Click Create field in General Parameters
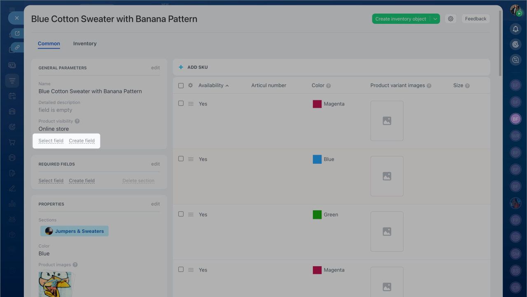 [82, 141]
